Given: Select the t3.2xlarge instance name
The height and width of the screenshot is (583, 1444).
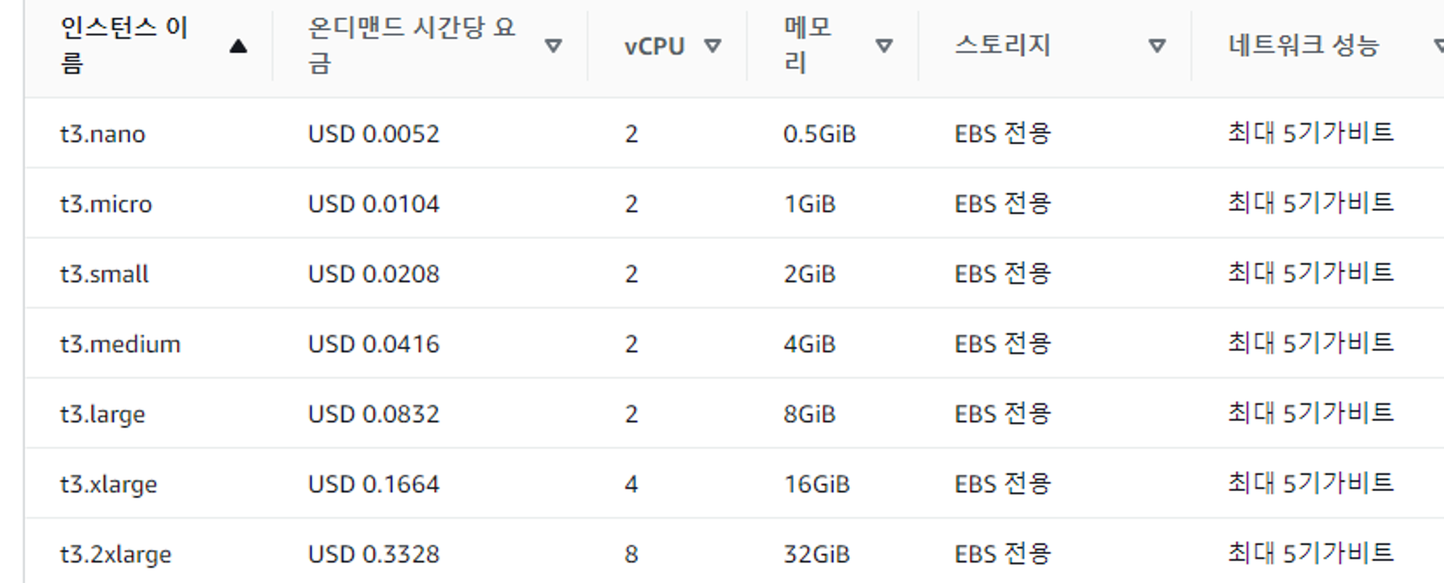Looking at the screenshot, I should click(116, 554).
